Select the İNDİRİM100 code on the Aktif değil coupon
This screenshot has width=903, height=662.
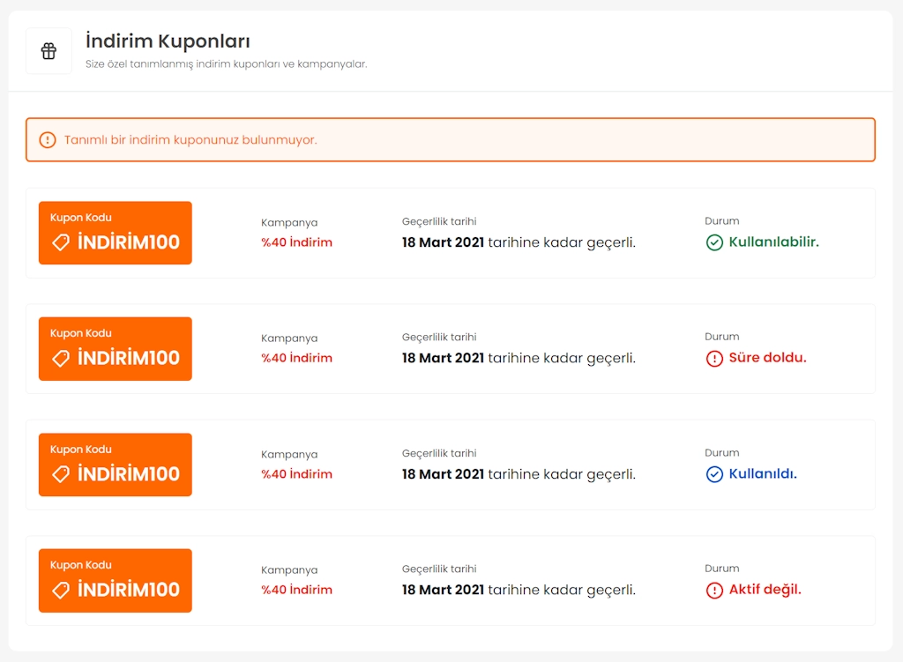pyautogui.click(x=129, y=590)
